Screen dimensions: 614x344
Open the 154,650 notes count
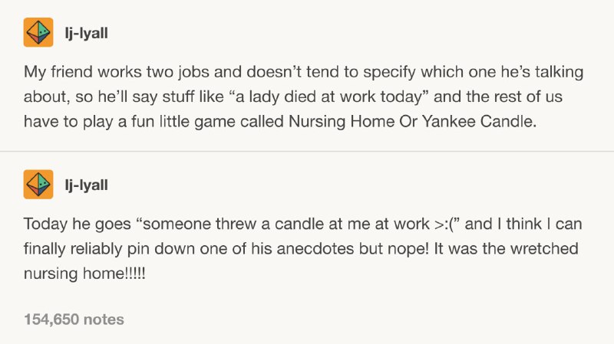74,319
